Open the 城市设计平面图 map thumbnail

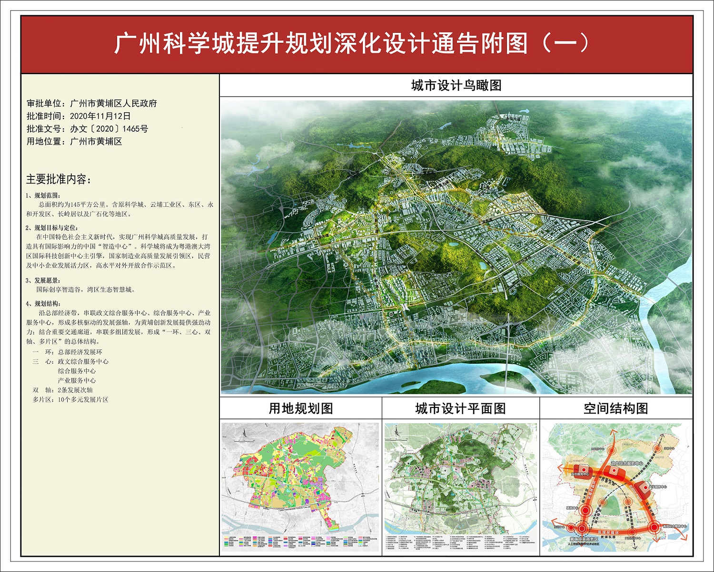pyautogui.click(x=461, y=487)
